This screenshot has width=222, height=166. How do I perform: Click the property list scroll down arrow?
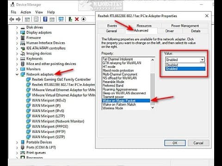click(153, 107)
